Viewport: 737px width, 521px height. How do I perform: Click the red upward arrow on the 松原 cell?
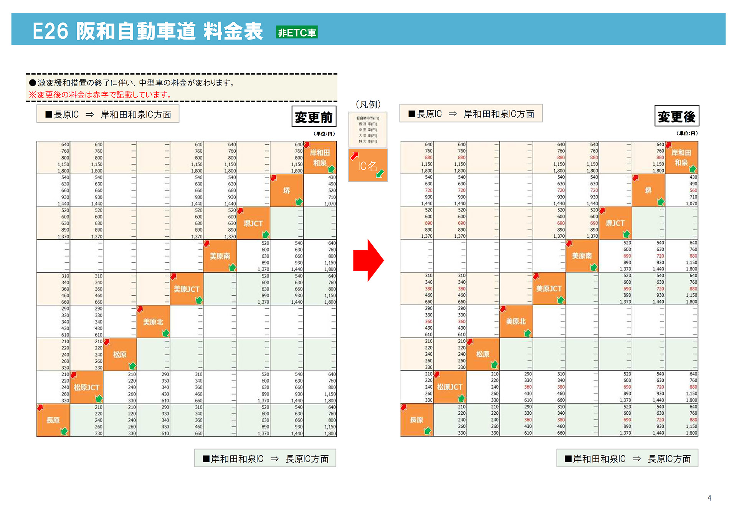(106, 341)
